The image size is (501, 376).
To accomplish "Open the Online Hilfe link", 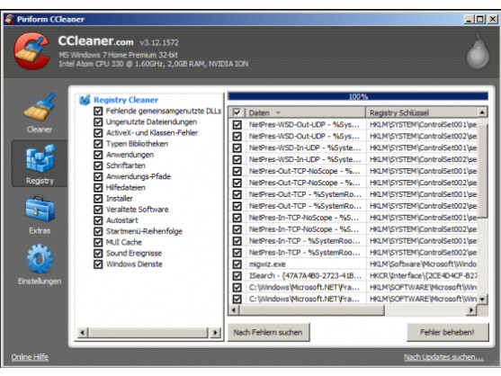I will pos(30,357).
